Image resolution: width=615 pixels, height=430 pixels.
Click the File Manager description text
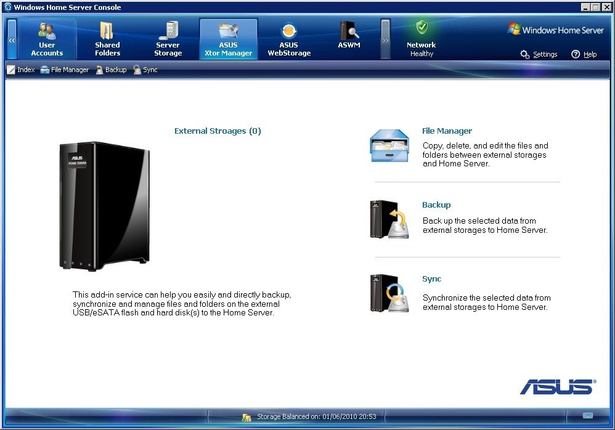(x=485, y=155)
